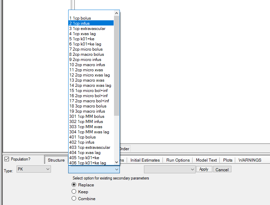
Task: Switch to the Plots tab
Action: (228, 160)
